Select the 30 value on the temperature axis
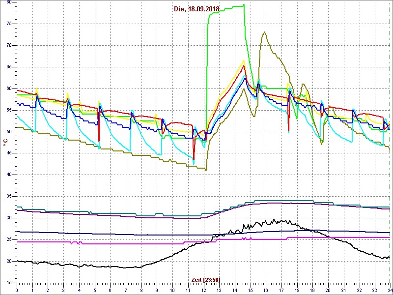Viewport: 393px width, 295px height. pyautogui.click(x=8, y=218)
